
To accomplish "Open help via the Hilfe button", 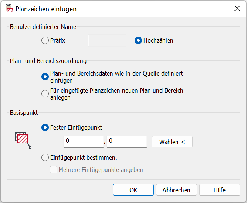I will tap(219, 190).
